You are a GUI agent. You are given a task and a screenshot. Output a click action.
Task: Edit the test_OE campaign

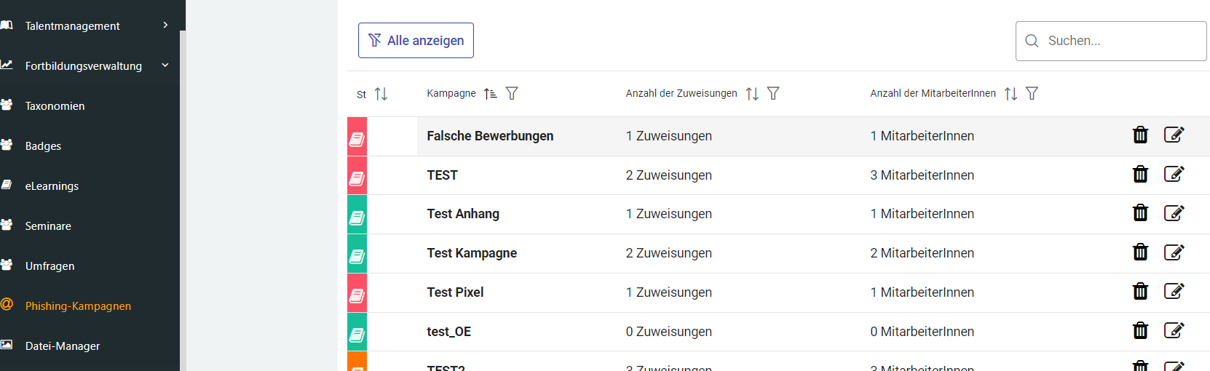click(x=1174, y=331)
